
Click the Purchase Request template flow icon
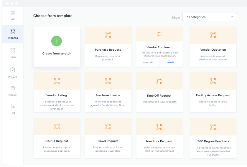coord(108,35)
